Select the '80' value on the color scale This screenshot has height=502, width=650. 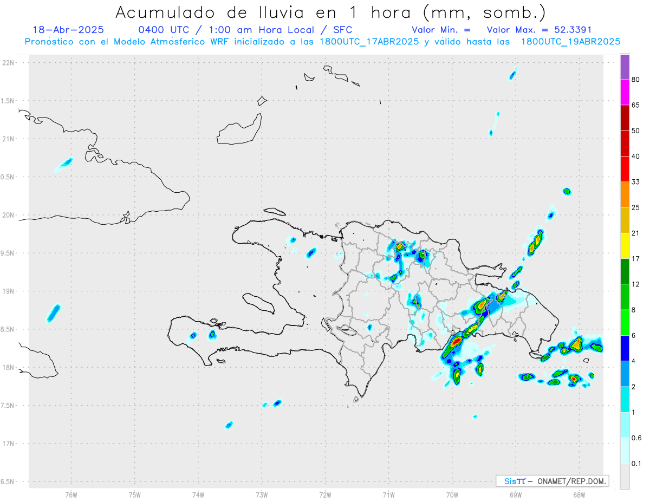636,80
